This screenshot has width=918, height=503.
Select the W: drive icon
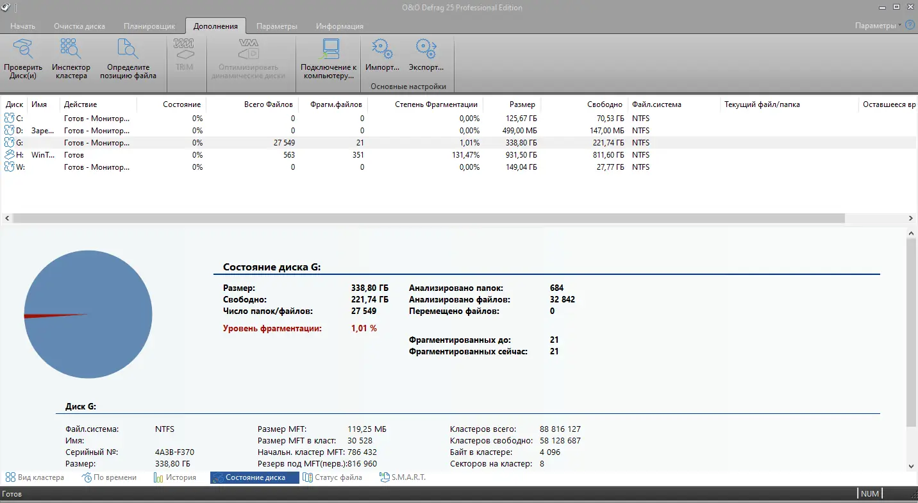point(9,167)
